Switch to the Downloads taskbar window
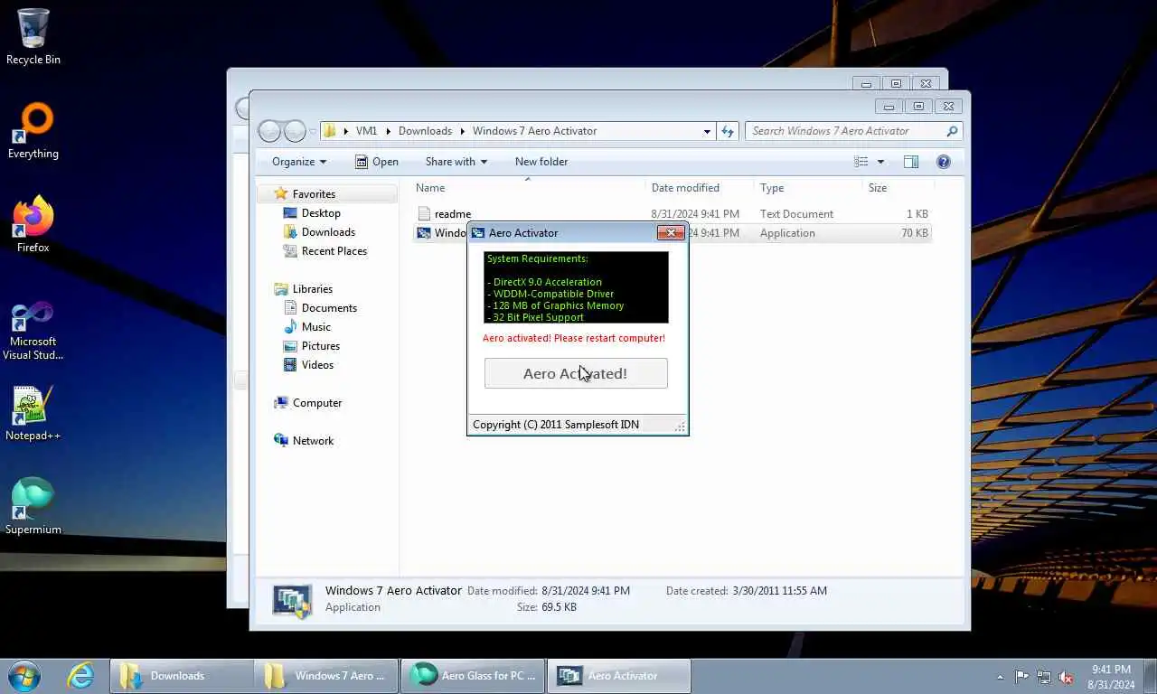This screenshot has width=1157, height=694. pyautogui.click(x=182, y=676)
